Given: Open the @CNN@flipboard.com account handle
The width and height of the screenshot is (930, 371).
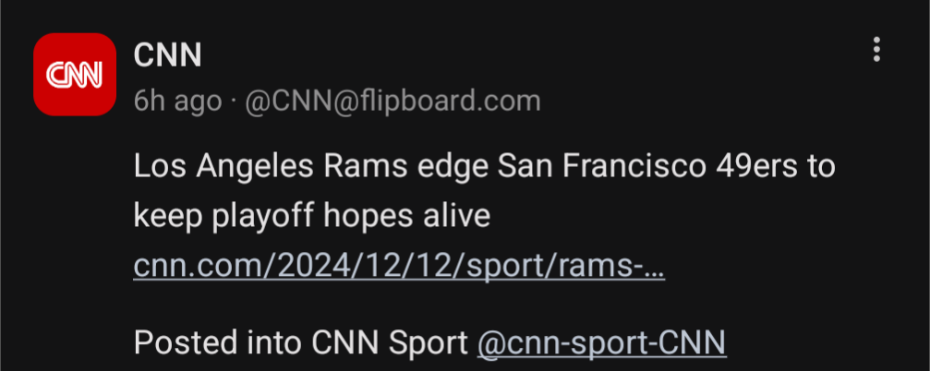Looking at the screenshot, I should 393,101.
